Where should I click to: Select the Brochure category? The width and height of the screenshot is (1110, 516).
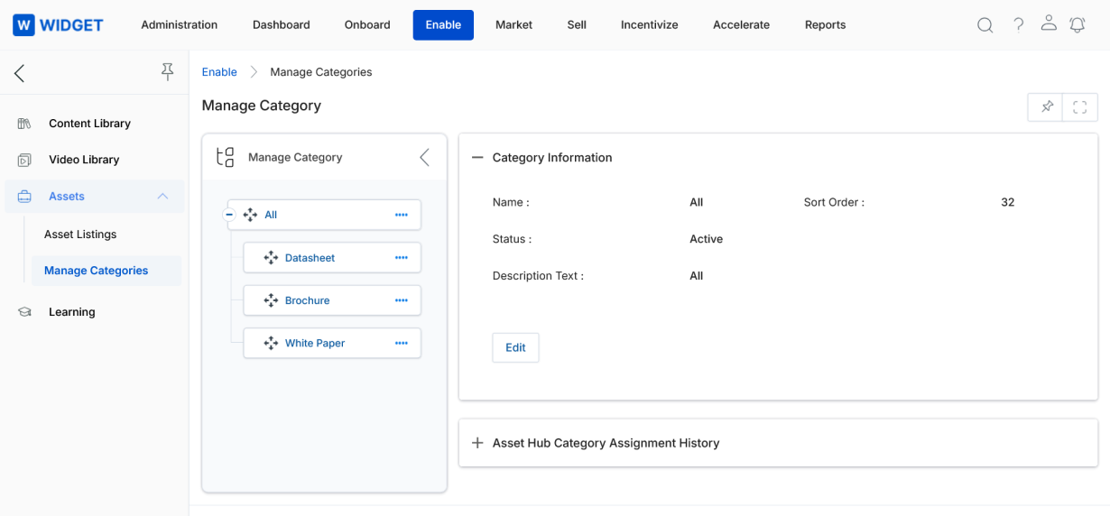click(x=308, y=300)
